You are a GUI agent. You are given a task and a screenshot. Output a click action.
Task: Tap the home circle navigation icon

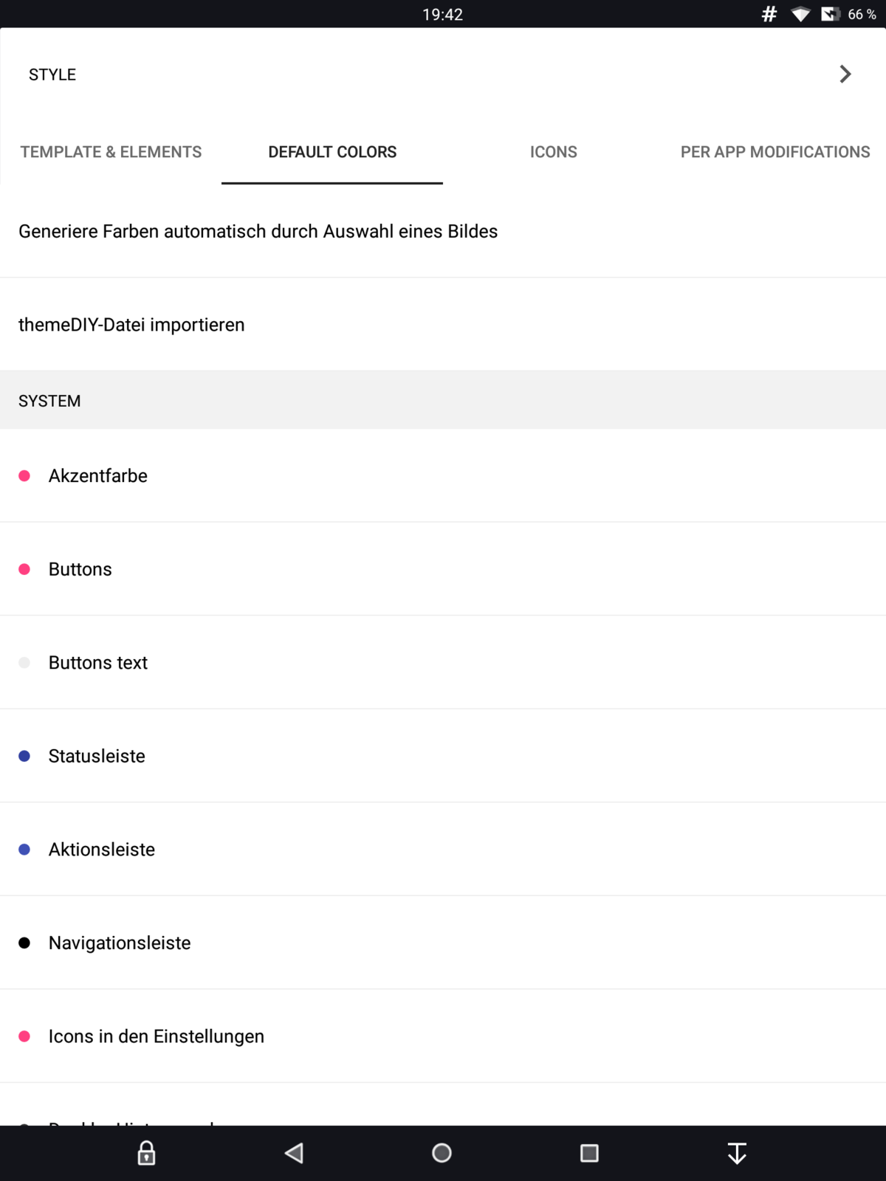click(x=442, y=1153)
